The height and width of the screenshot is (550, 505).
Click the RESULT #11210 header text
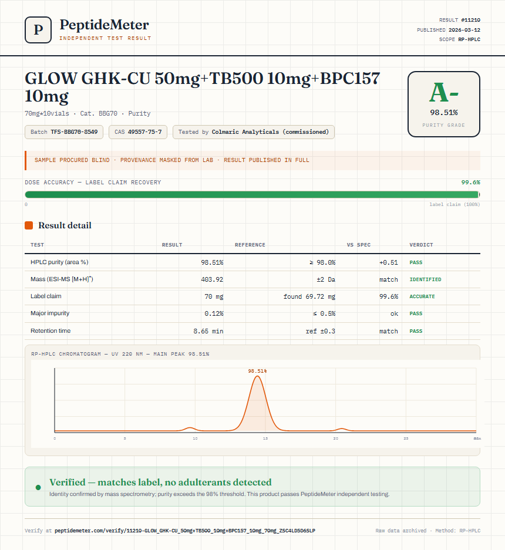[459, 20]
